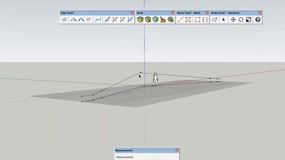This screenshot has width=285, height=160.
Task: Select the Vertex Mesh square outline icon
Action: 197,20
